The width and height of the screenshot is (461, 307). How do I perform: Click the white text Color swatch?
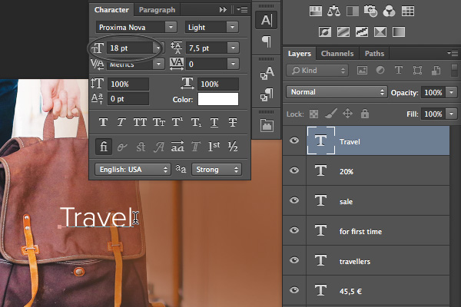tap(218, 99)
